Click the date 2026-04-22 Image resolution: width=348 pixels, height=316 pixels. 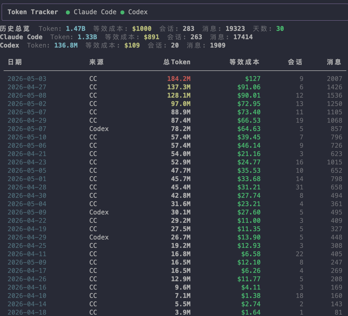[x=27, y=221]
